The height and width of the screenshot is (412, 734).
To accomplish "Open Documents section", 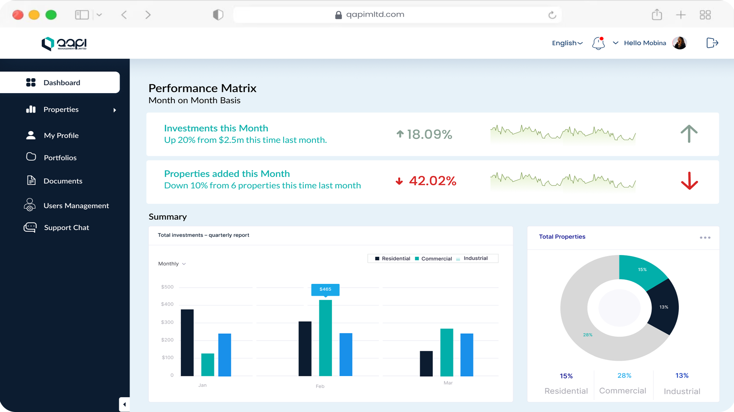I will pos(63,181).
